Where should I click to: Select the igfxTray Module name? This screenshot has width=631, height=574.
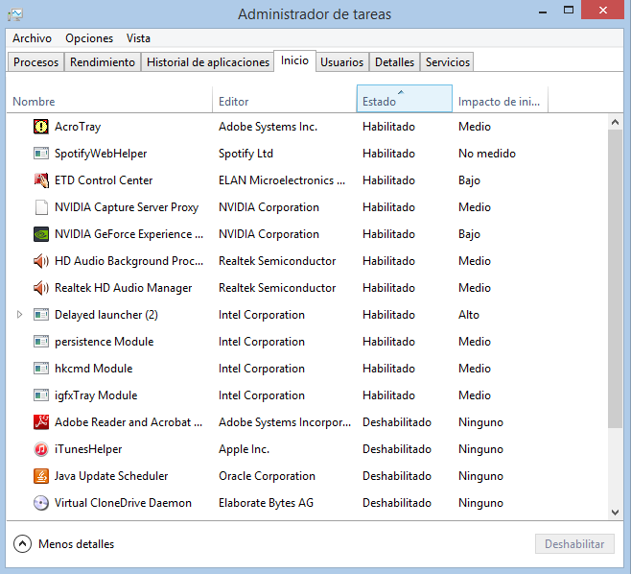pos(96,395)
